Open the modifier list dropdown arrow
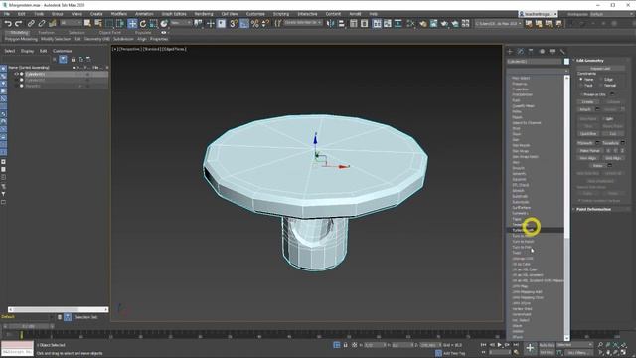 coord(566,71)
